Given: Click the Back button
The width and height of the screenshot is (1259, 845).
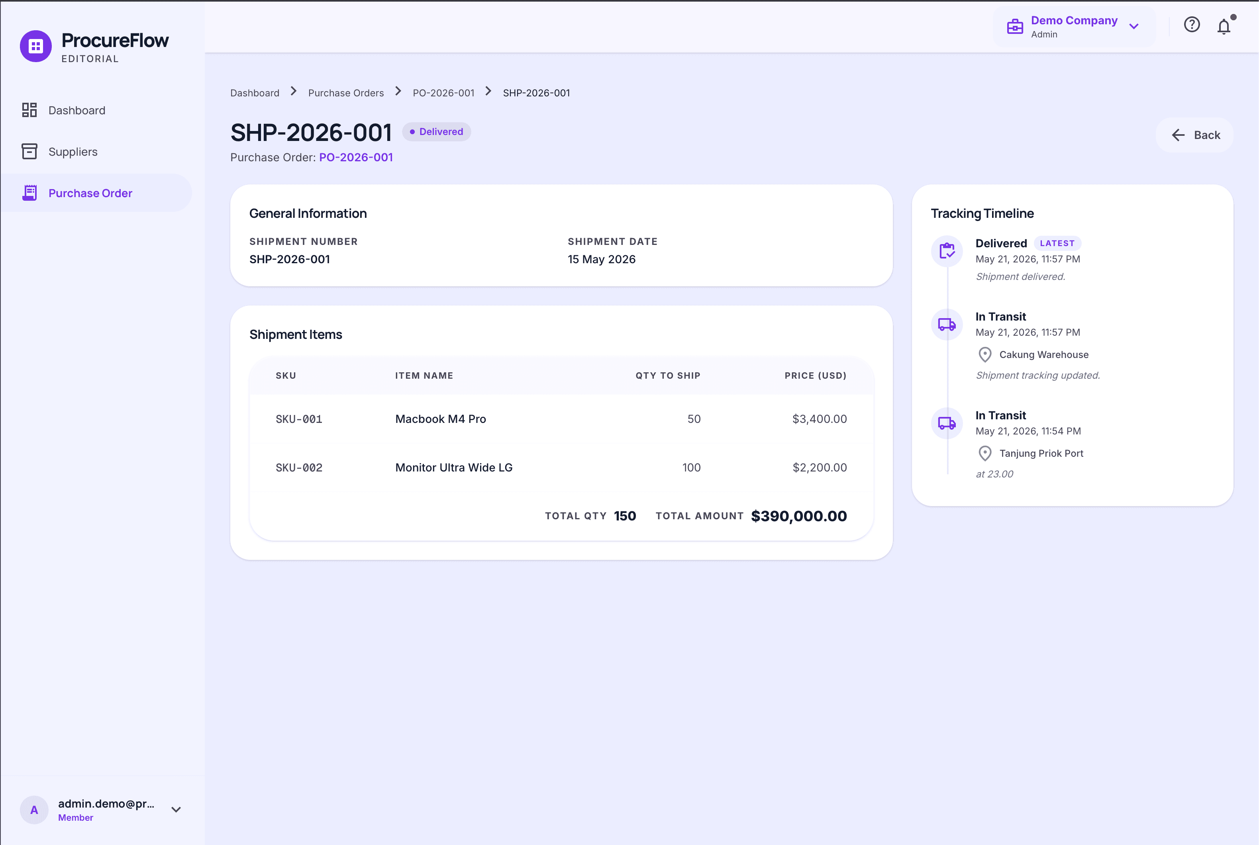Looking at the screenshot, I should pyautogui.click(x=1194, y=135).
